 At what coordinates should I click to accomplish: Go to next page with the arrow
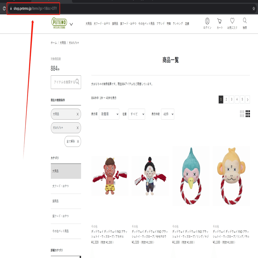247,100
